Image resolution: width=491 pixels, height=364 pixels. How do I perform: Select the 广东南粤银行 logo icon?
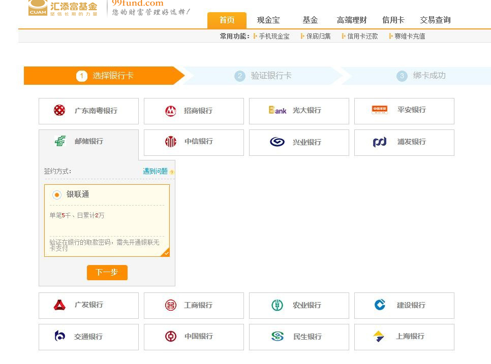pos(59,110)
